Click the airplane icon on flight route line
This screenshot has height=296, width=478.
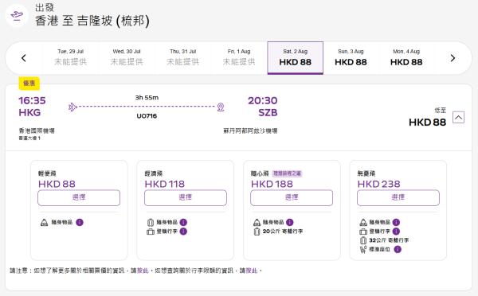(72, 107)
